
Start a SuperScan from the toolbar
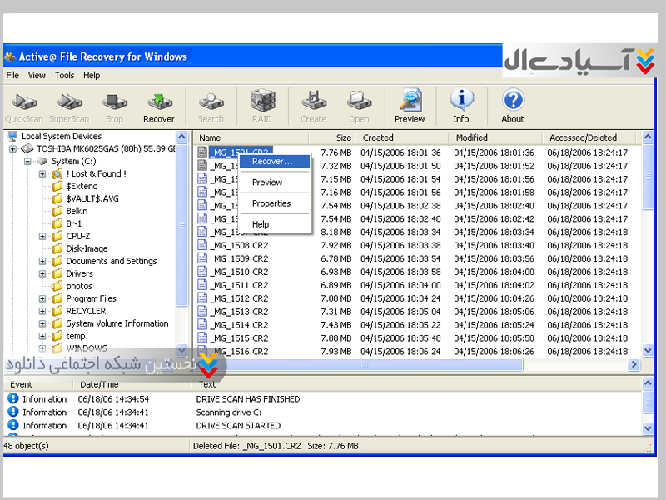coord(68,103)
